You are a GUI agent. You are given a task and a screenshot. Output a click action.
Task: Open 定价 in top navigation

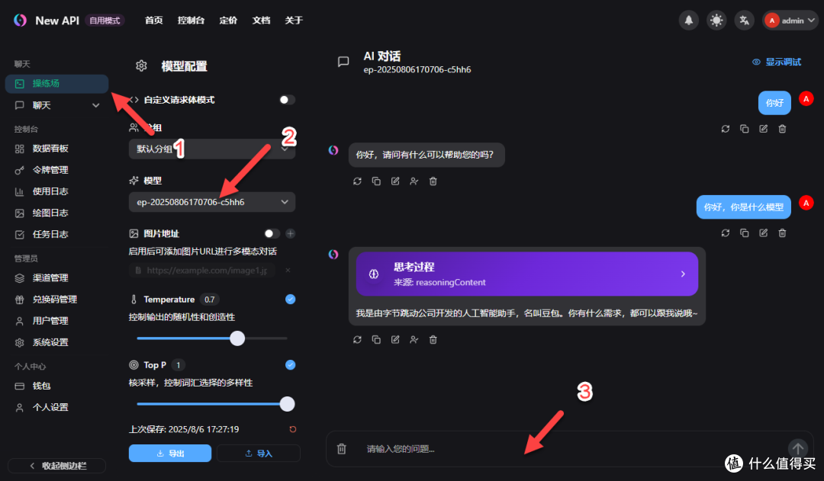pyautogui.click(x=228, y=21)
